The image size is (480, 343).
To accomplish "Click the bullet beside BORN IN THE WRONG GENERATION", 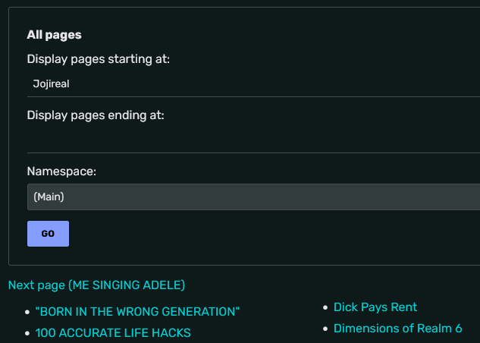I will pyautogui.click(x=27, y=312).
